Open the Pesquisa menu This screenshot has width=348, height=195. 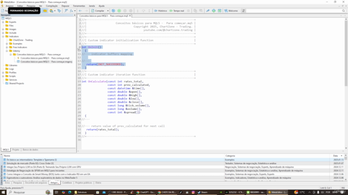pyautogui.click(x=31, y=6)
